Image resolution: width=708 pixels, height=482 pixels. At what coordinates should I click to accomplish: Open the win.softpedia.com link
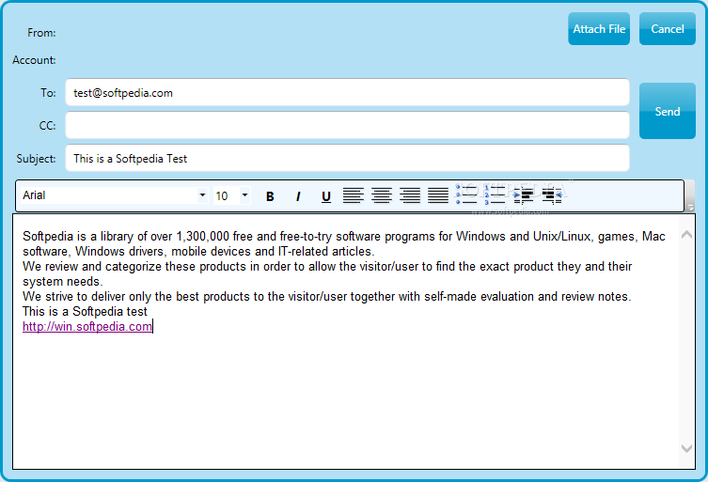tap(87, 326)
